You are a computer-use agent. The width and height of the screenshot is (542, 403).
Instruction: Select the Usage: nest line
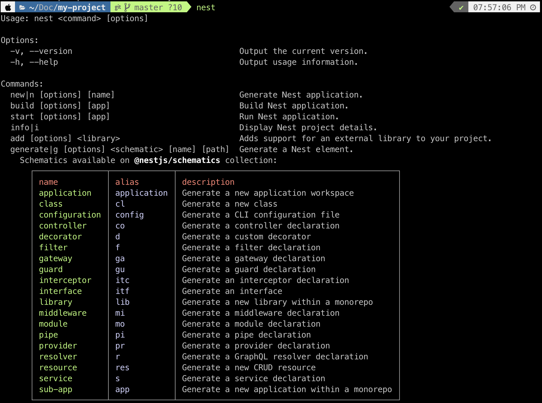point(74,18)
